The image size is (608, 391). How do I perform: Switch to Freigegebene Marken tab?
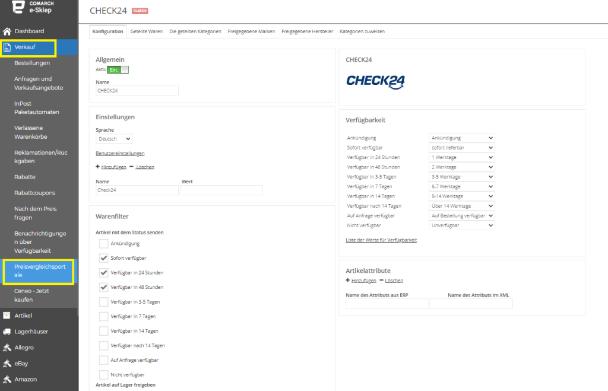pos(251,31)
